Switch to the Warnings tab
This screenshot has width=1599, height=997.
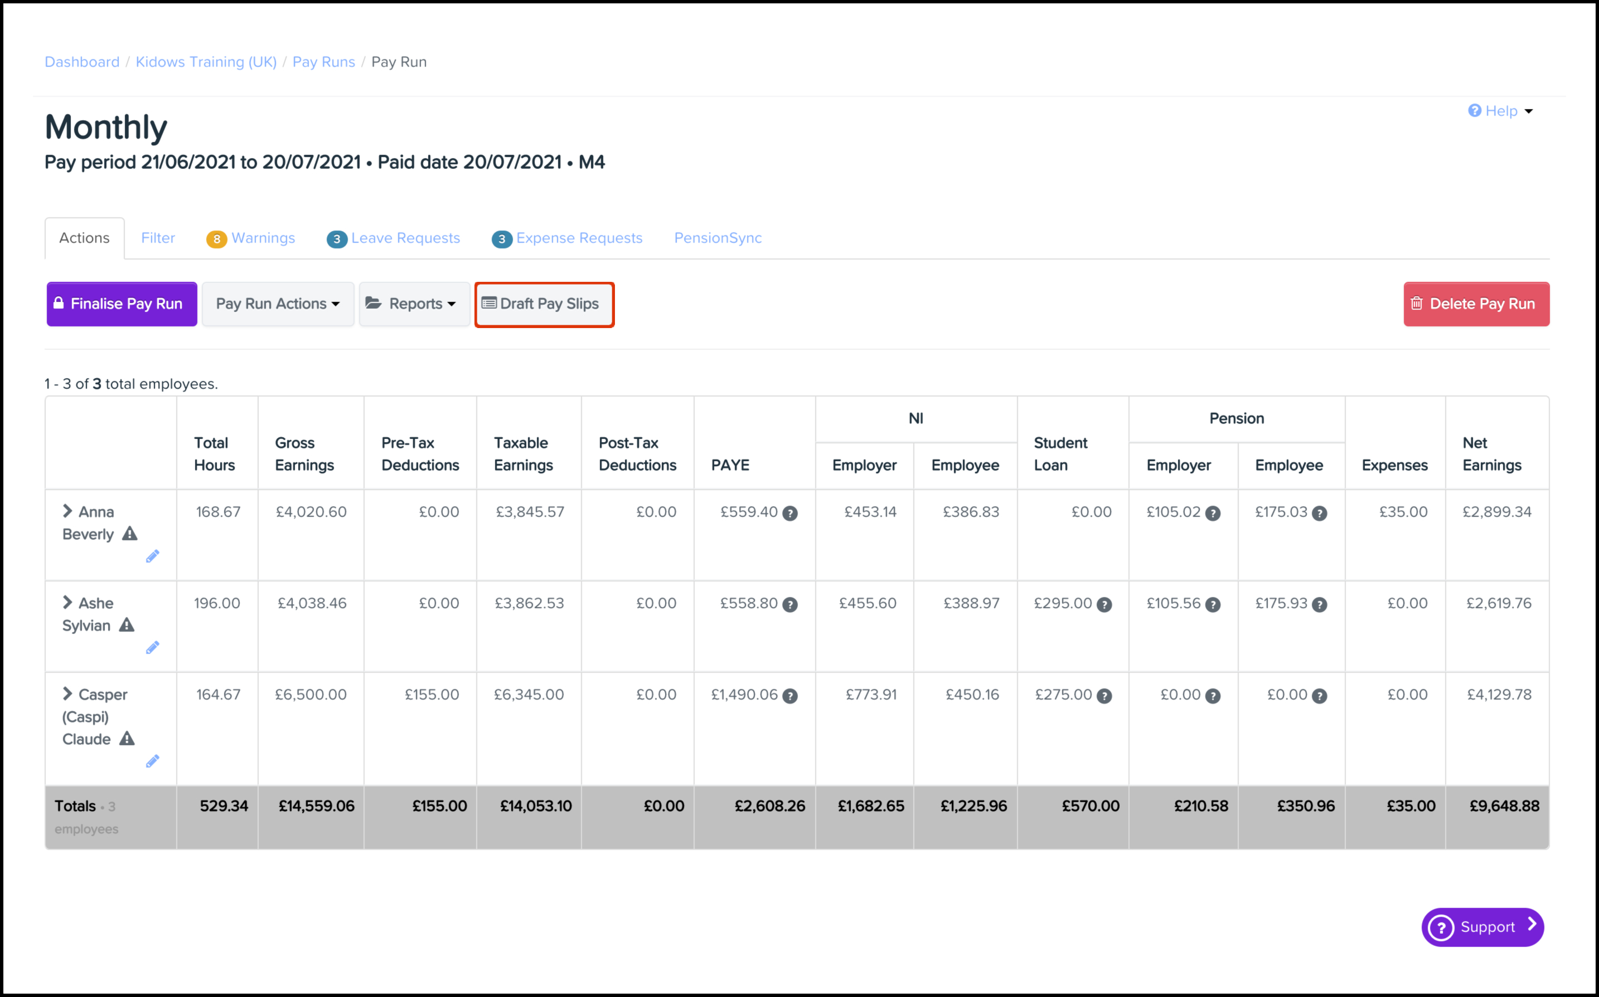click(x=251, y=238)
